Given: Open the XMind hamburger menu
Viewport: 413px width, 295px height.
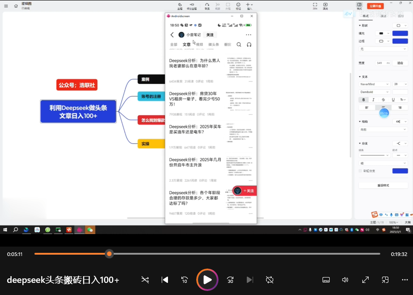Looking at the screenshot, I should [6, 6].
